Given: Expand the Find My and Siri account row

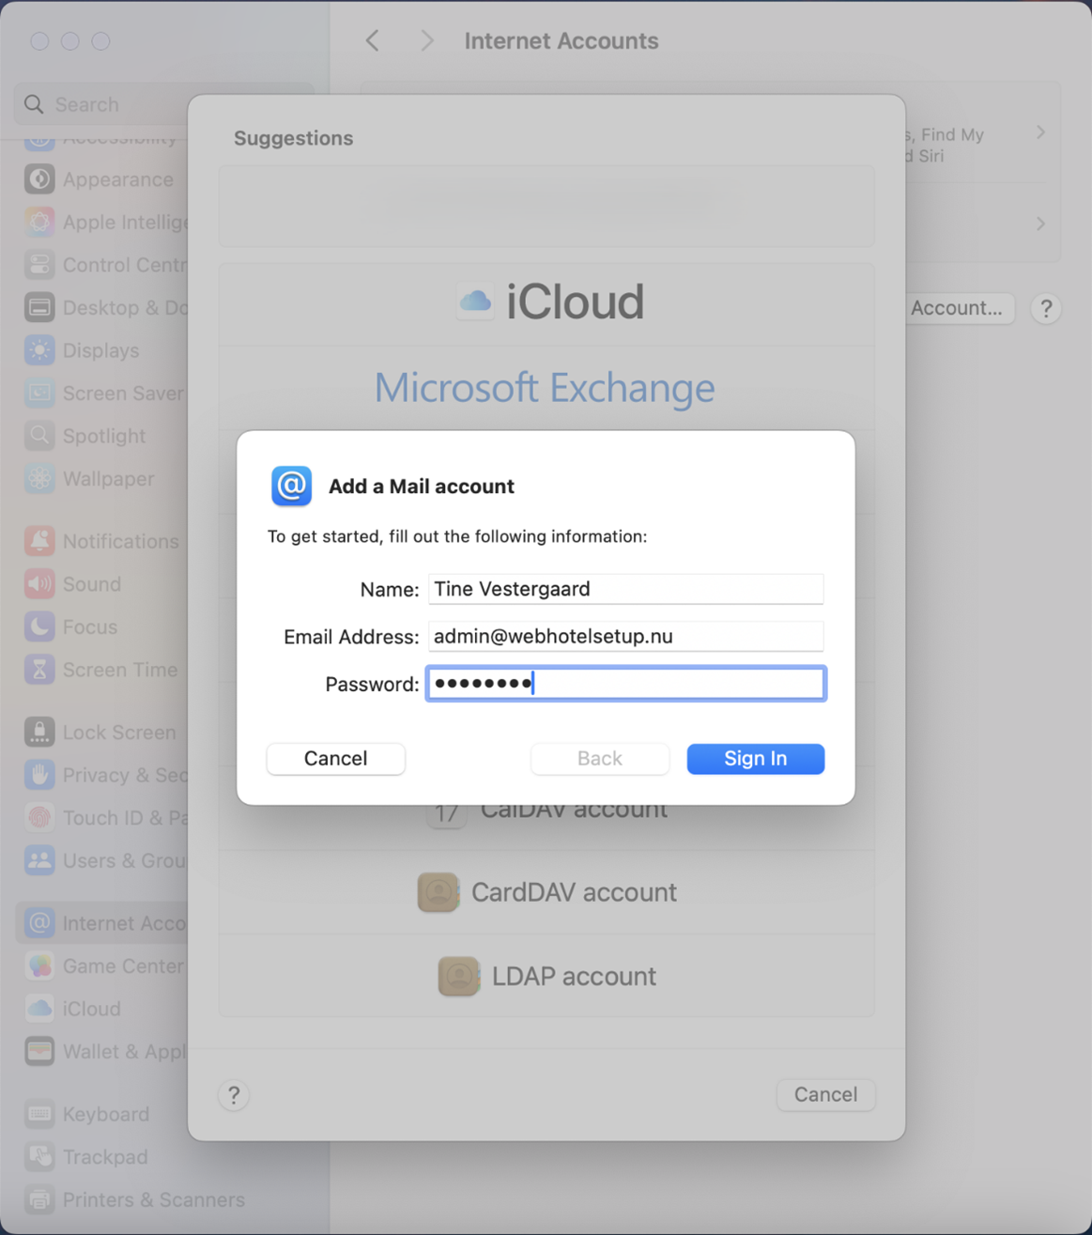Looking at the screenshot, I should click(1040, 132).
